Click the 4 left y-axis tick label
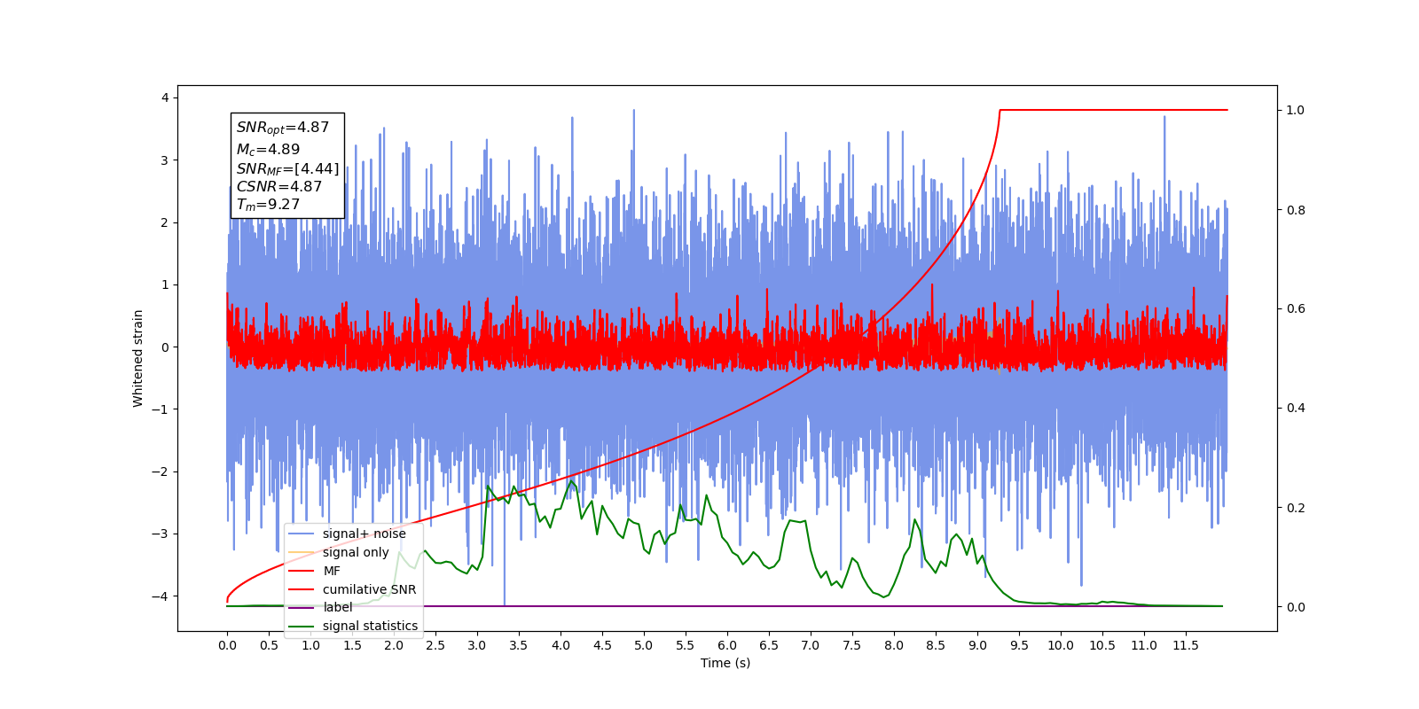The height and width of the screenshot is (709, 1419). [x=164, y=97]
